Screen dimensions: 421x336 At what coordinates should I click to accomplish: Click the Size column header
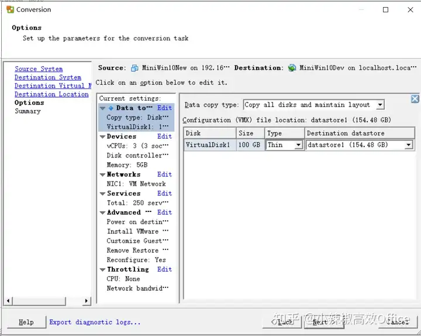[250, 133]
